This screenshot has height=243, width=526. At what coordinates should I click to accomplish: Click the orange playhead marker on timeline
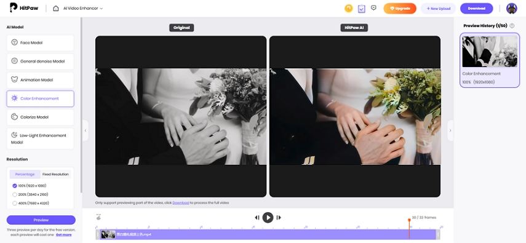pyautogui.click(x=409, y=220)
